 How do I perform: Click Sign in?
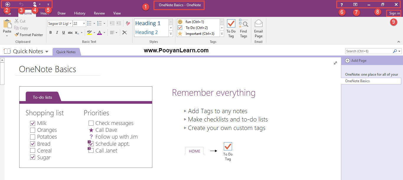[394, 13]
